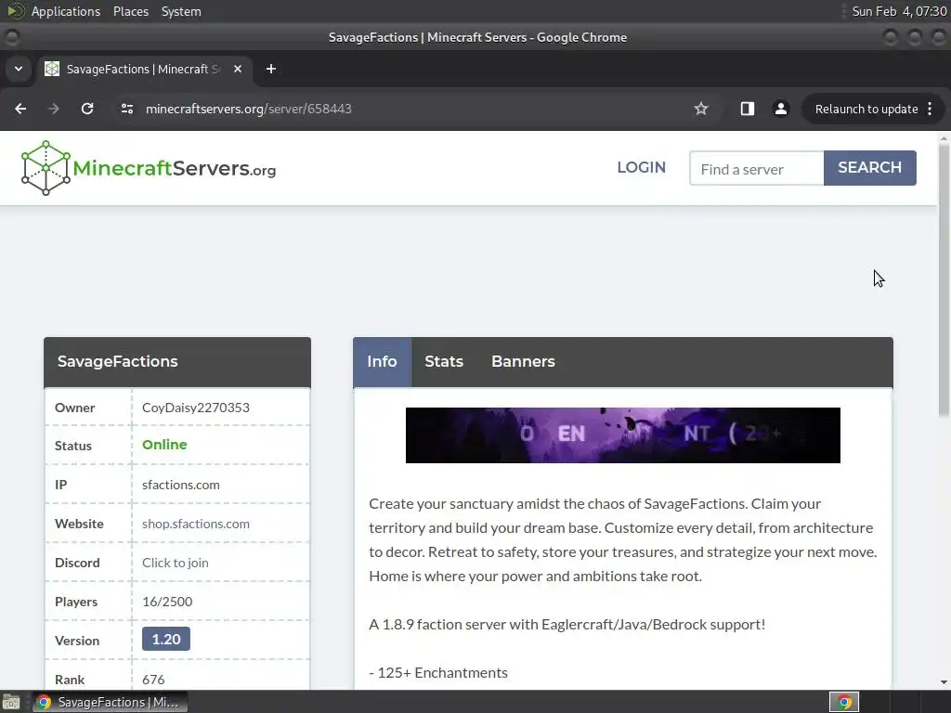The width and height of the screenshot is (951, 713).
Task: Click the SEARCH button
Action: (x=869, y=168)
